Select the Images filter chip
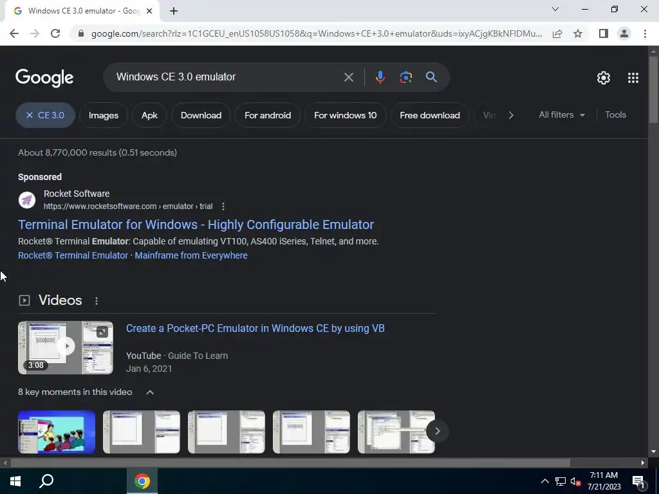This screenshot has height=494, width=659. [x=104, y=115]
